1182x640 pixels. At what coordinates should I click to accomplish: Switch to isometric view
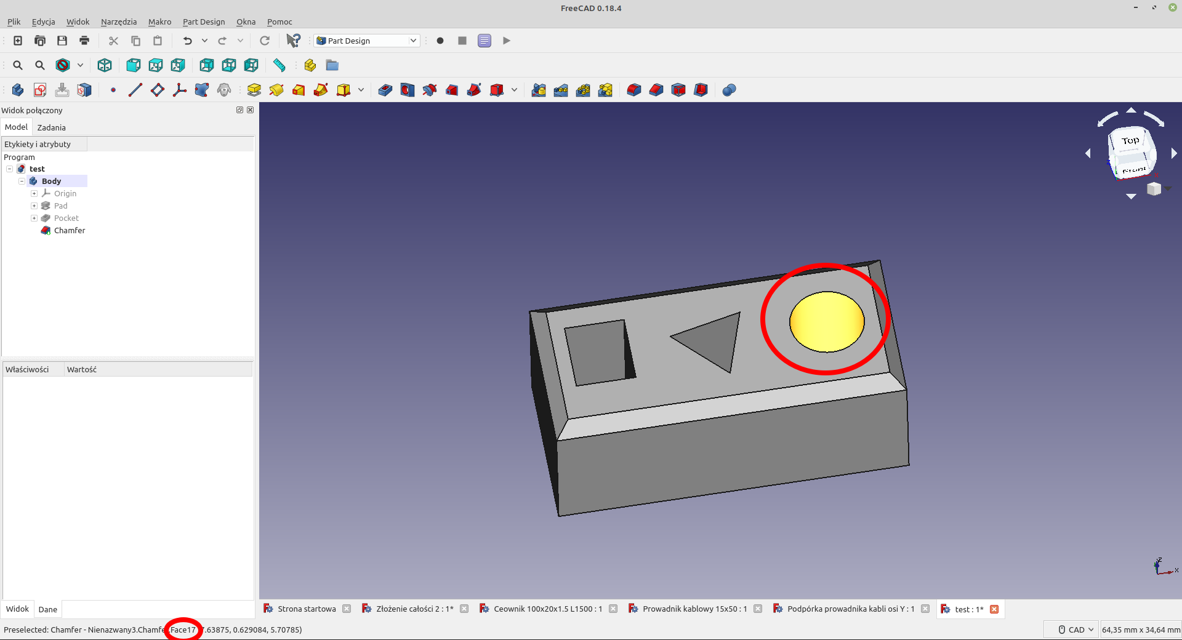(105, 65)
